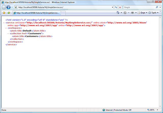
Task: Click the Customers atom title text
Action: (32, 36)
